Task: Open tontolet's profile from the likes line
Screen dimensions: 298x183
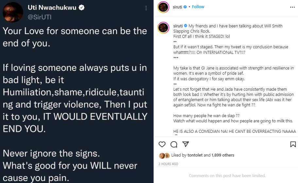Action: tap(195, 155)
